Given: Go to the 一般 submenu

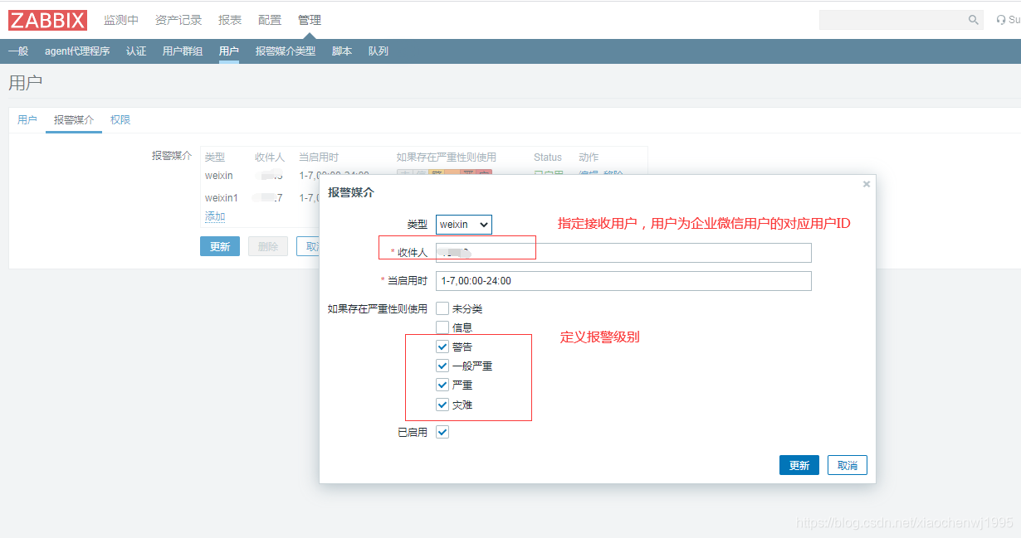Looking at the screenshot, I should (x=18, y=51).
